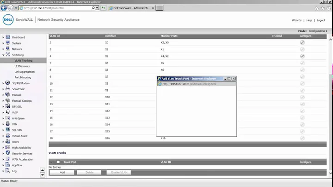Viewport: 333px width, 187px height.
Task: Open L2 Discovery page
Action: [x=22, y=66]
